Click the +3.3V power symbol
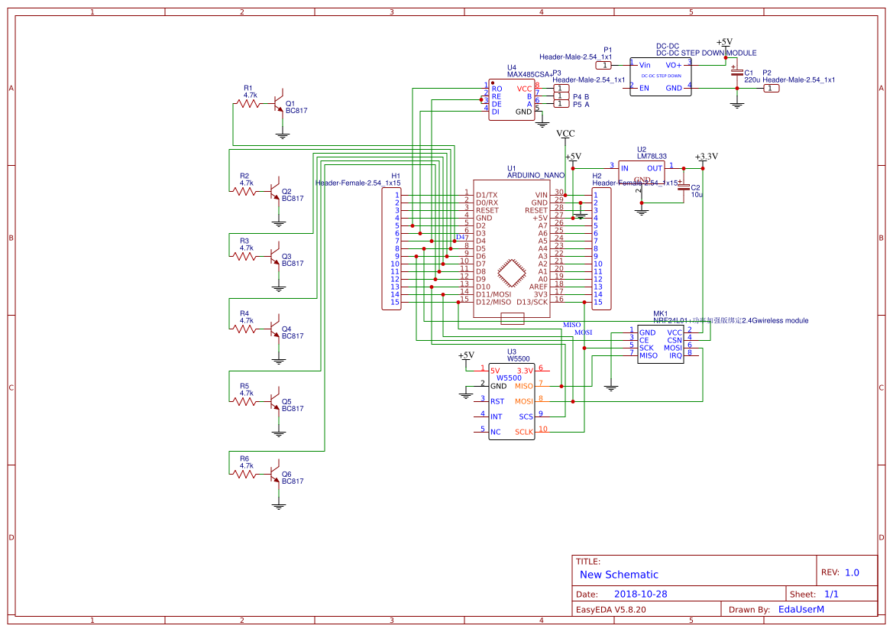The width and height of the screenshot is (893, 632). pos(707,157)
